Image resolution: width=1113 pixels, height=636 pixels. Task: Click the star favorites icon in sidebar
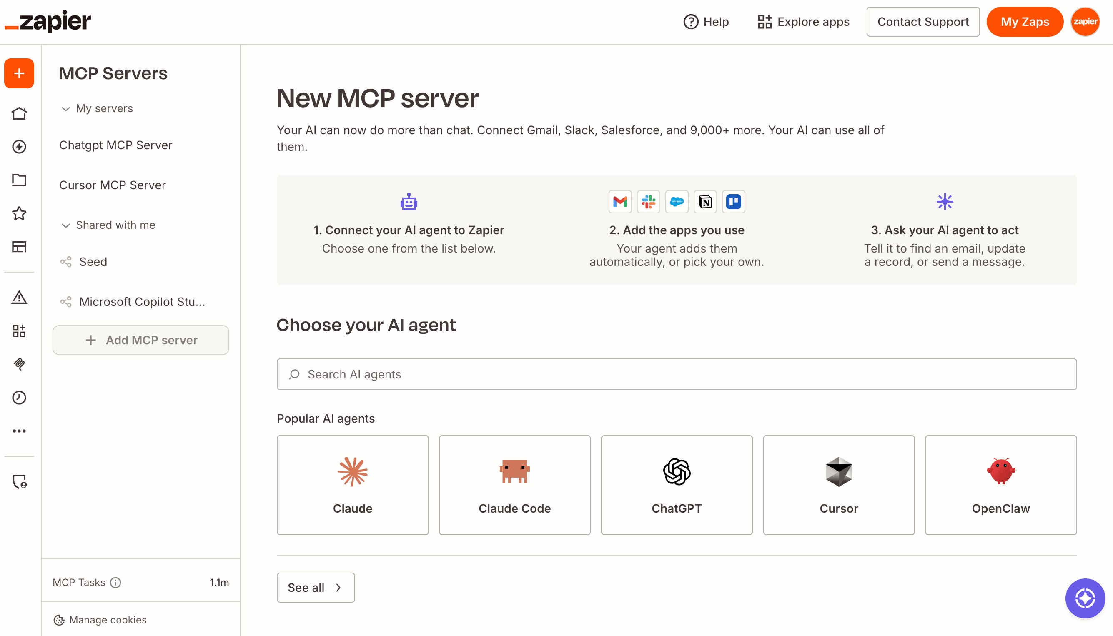(x=19, y=213)
